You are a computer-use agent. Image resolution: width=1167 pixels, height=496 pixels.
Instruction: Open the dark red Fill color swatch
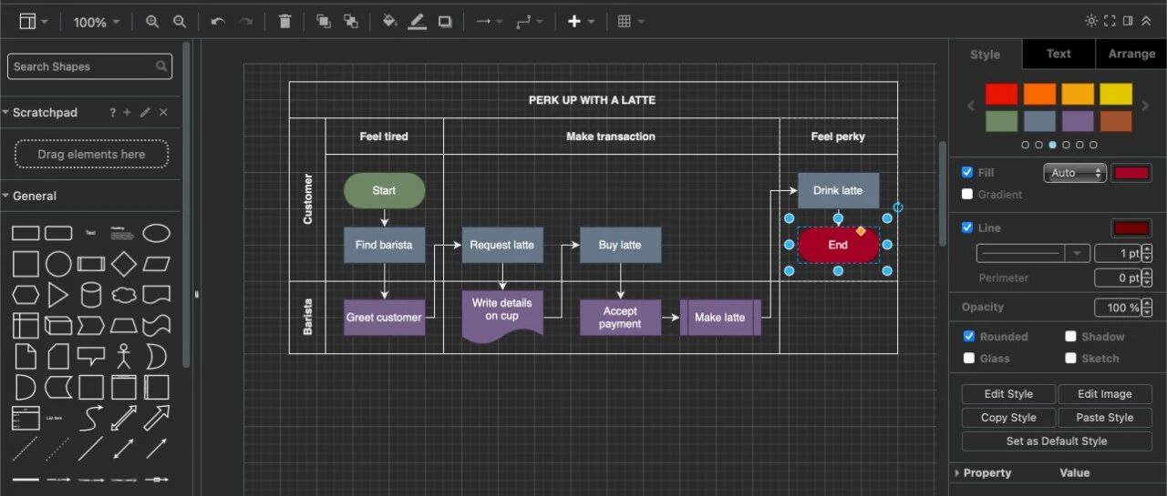[x=1131, y=173]
